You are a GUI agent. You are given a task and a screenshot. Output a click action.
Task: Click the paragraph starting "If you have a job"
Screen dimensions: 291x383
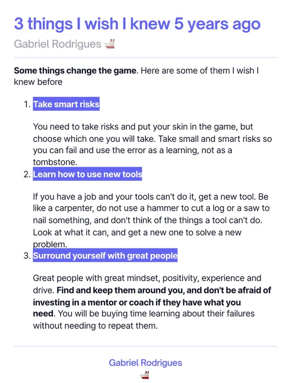tap(151, 220)
